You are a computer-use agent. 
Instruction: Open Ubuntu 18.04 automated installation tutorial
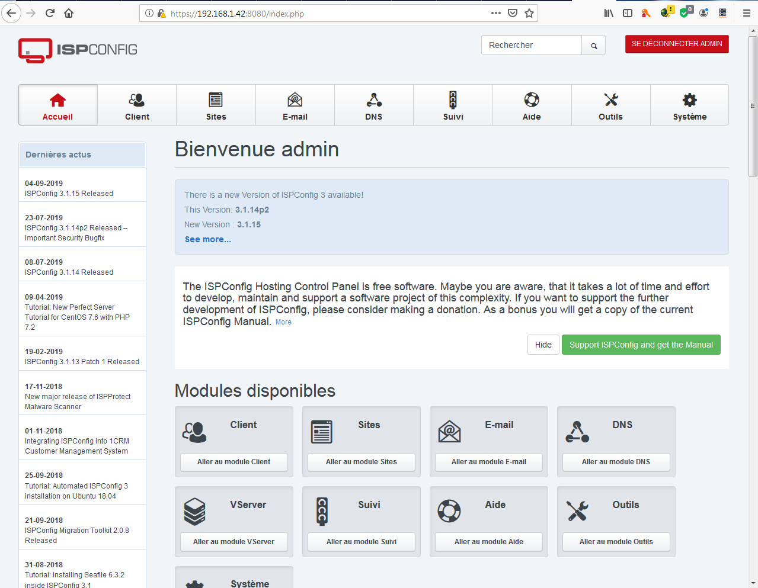coord(76,491)
